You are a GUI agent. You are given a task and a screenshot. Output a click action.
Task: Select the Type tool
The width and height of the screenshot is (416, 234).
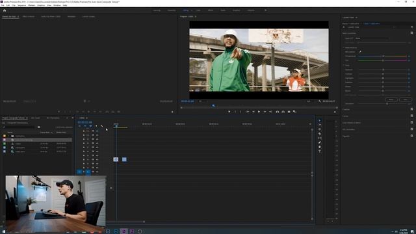pyautogui.click(x=319, y=151)
